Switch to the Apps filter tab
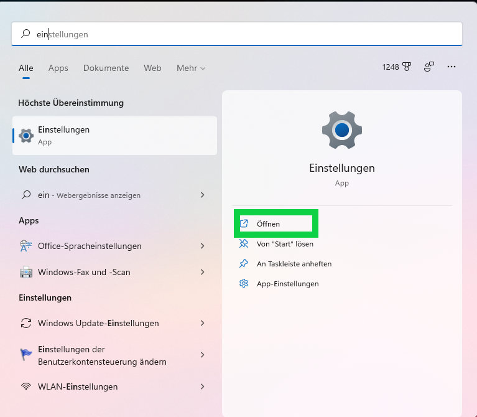The image size is (477, 417). pyautogui.click(x=58, y=68)
